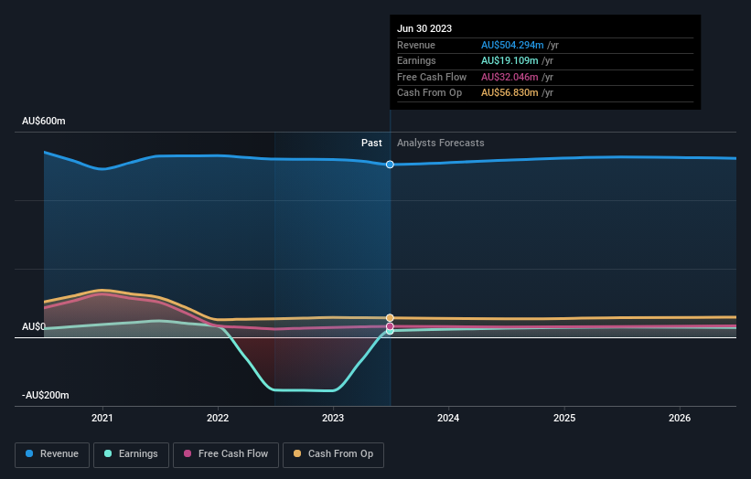The width and height of the screenshot is (751, 479).
Task: Click the AU$56.830m cash from op value
Action: [510, 93]
